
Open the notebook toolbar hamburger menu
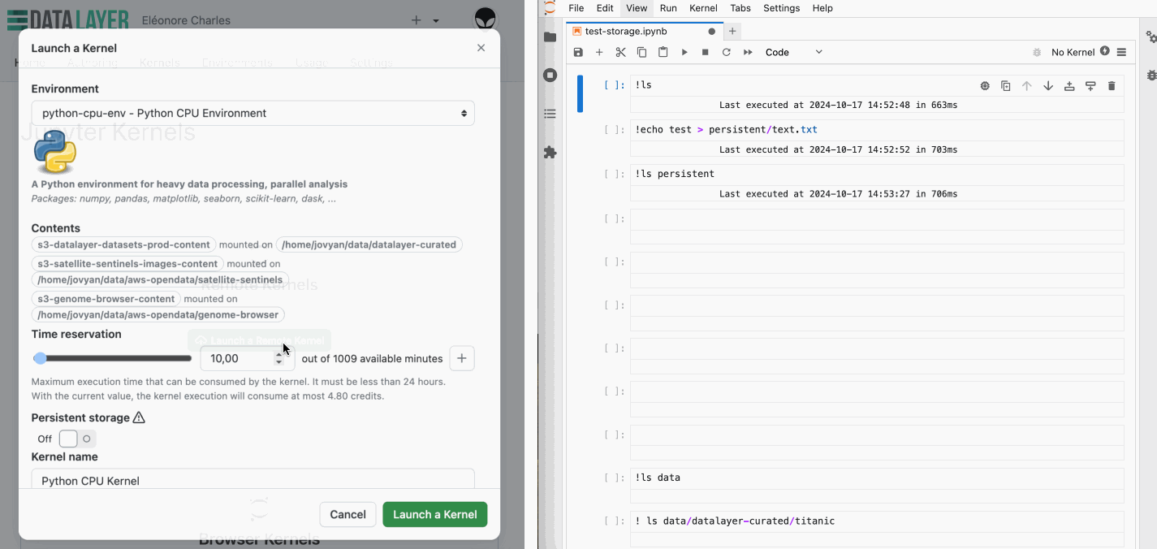point(1121,52)
